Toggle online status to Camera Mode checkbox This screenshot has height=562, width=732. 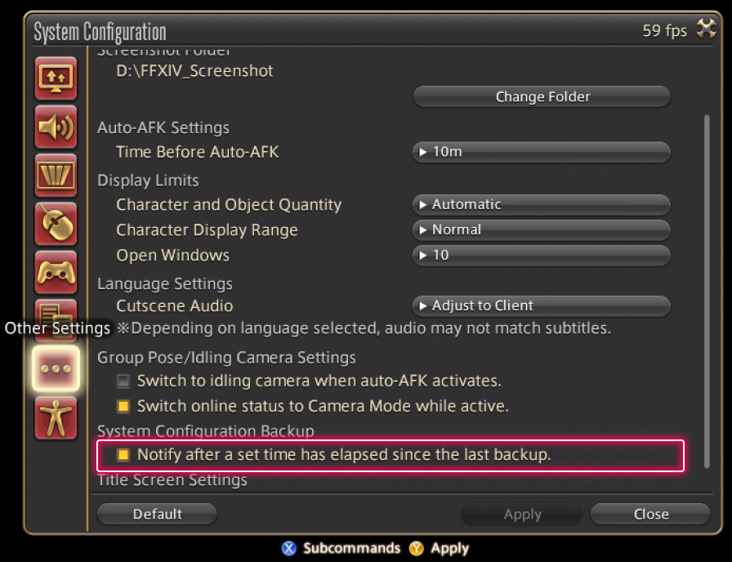[123, 406]
